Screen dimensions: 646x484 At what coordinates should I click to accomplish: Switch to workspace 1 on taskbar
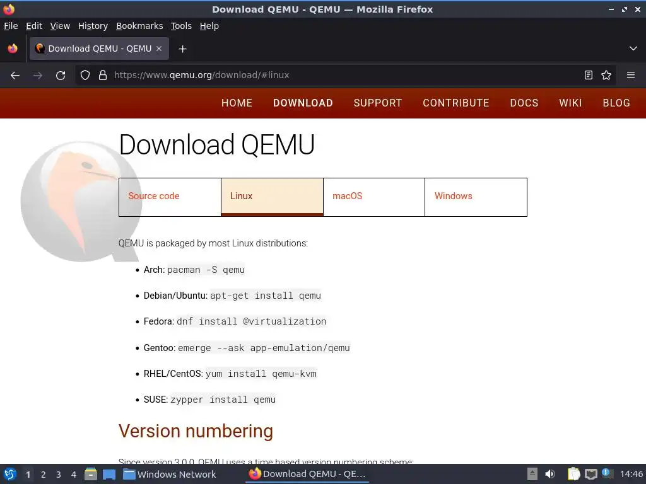tap(28, 475)
